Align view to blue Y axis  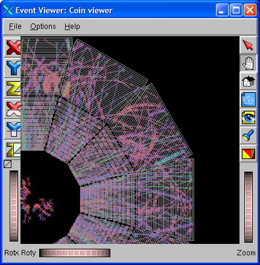pyautogui.click(x=13, y=68)
